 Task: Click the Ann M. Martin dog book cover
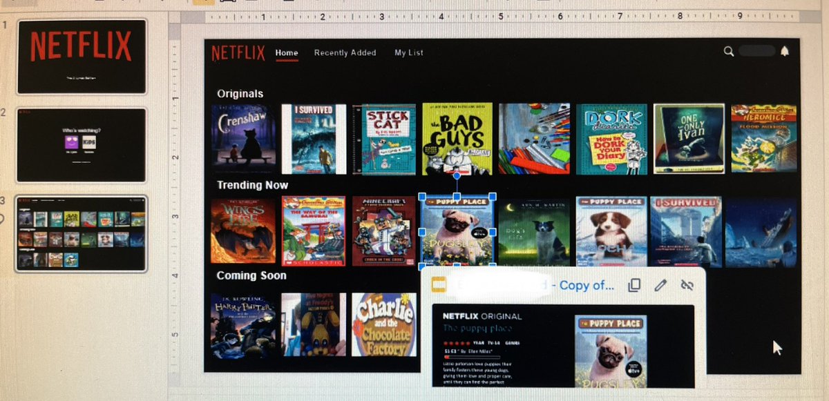coord(534,232)
